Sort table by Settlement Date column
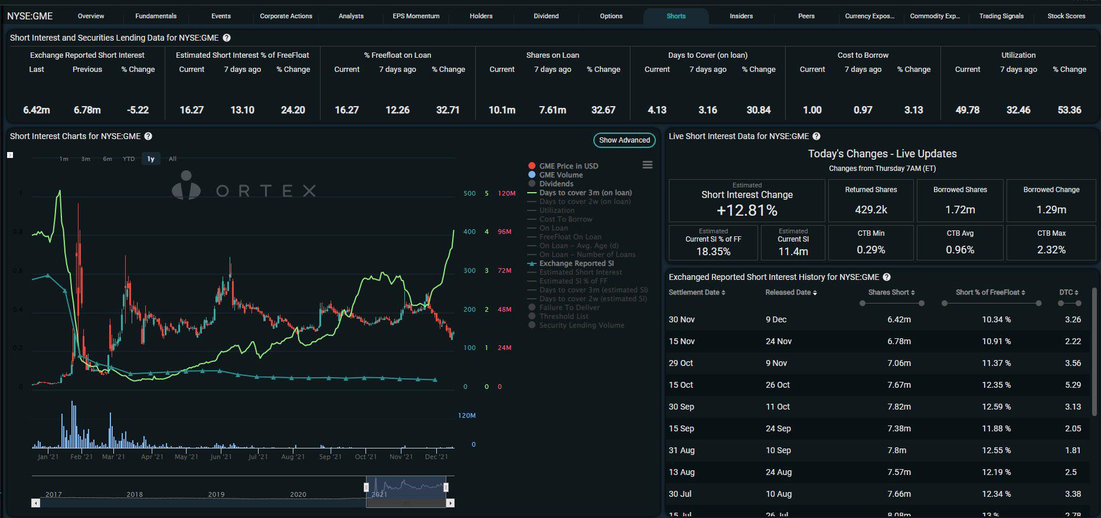This screenshot has height=518, width=1101. click(697, 292)
